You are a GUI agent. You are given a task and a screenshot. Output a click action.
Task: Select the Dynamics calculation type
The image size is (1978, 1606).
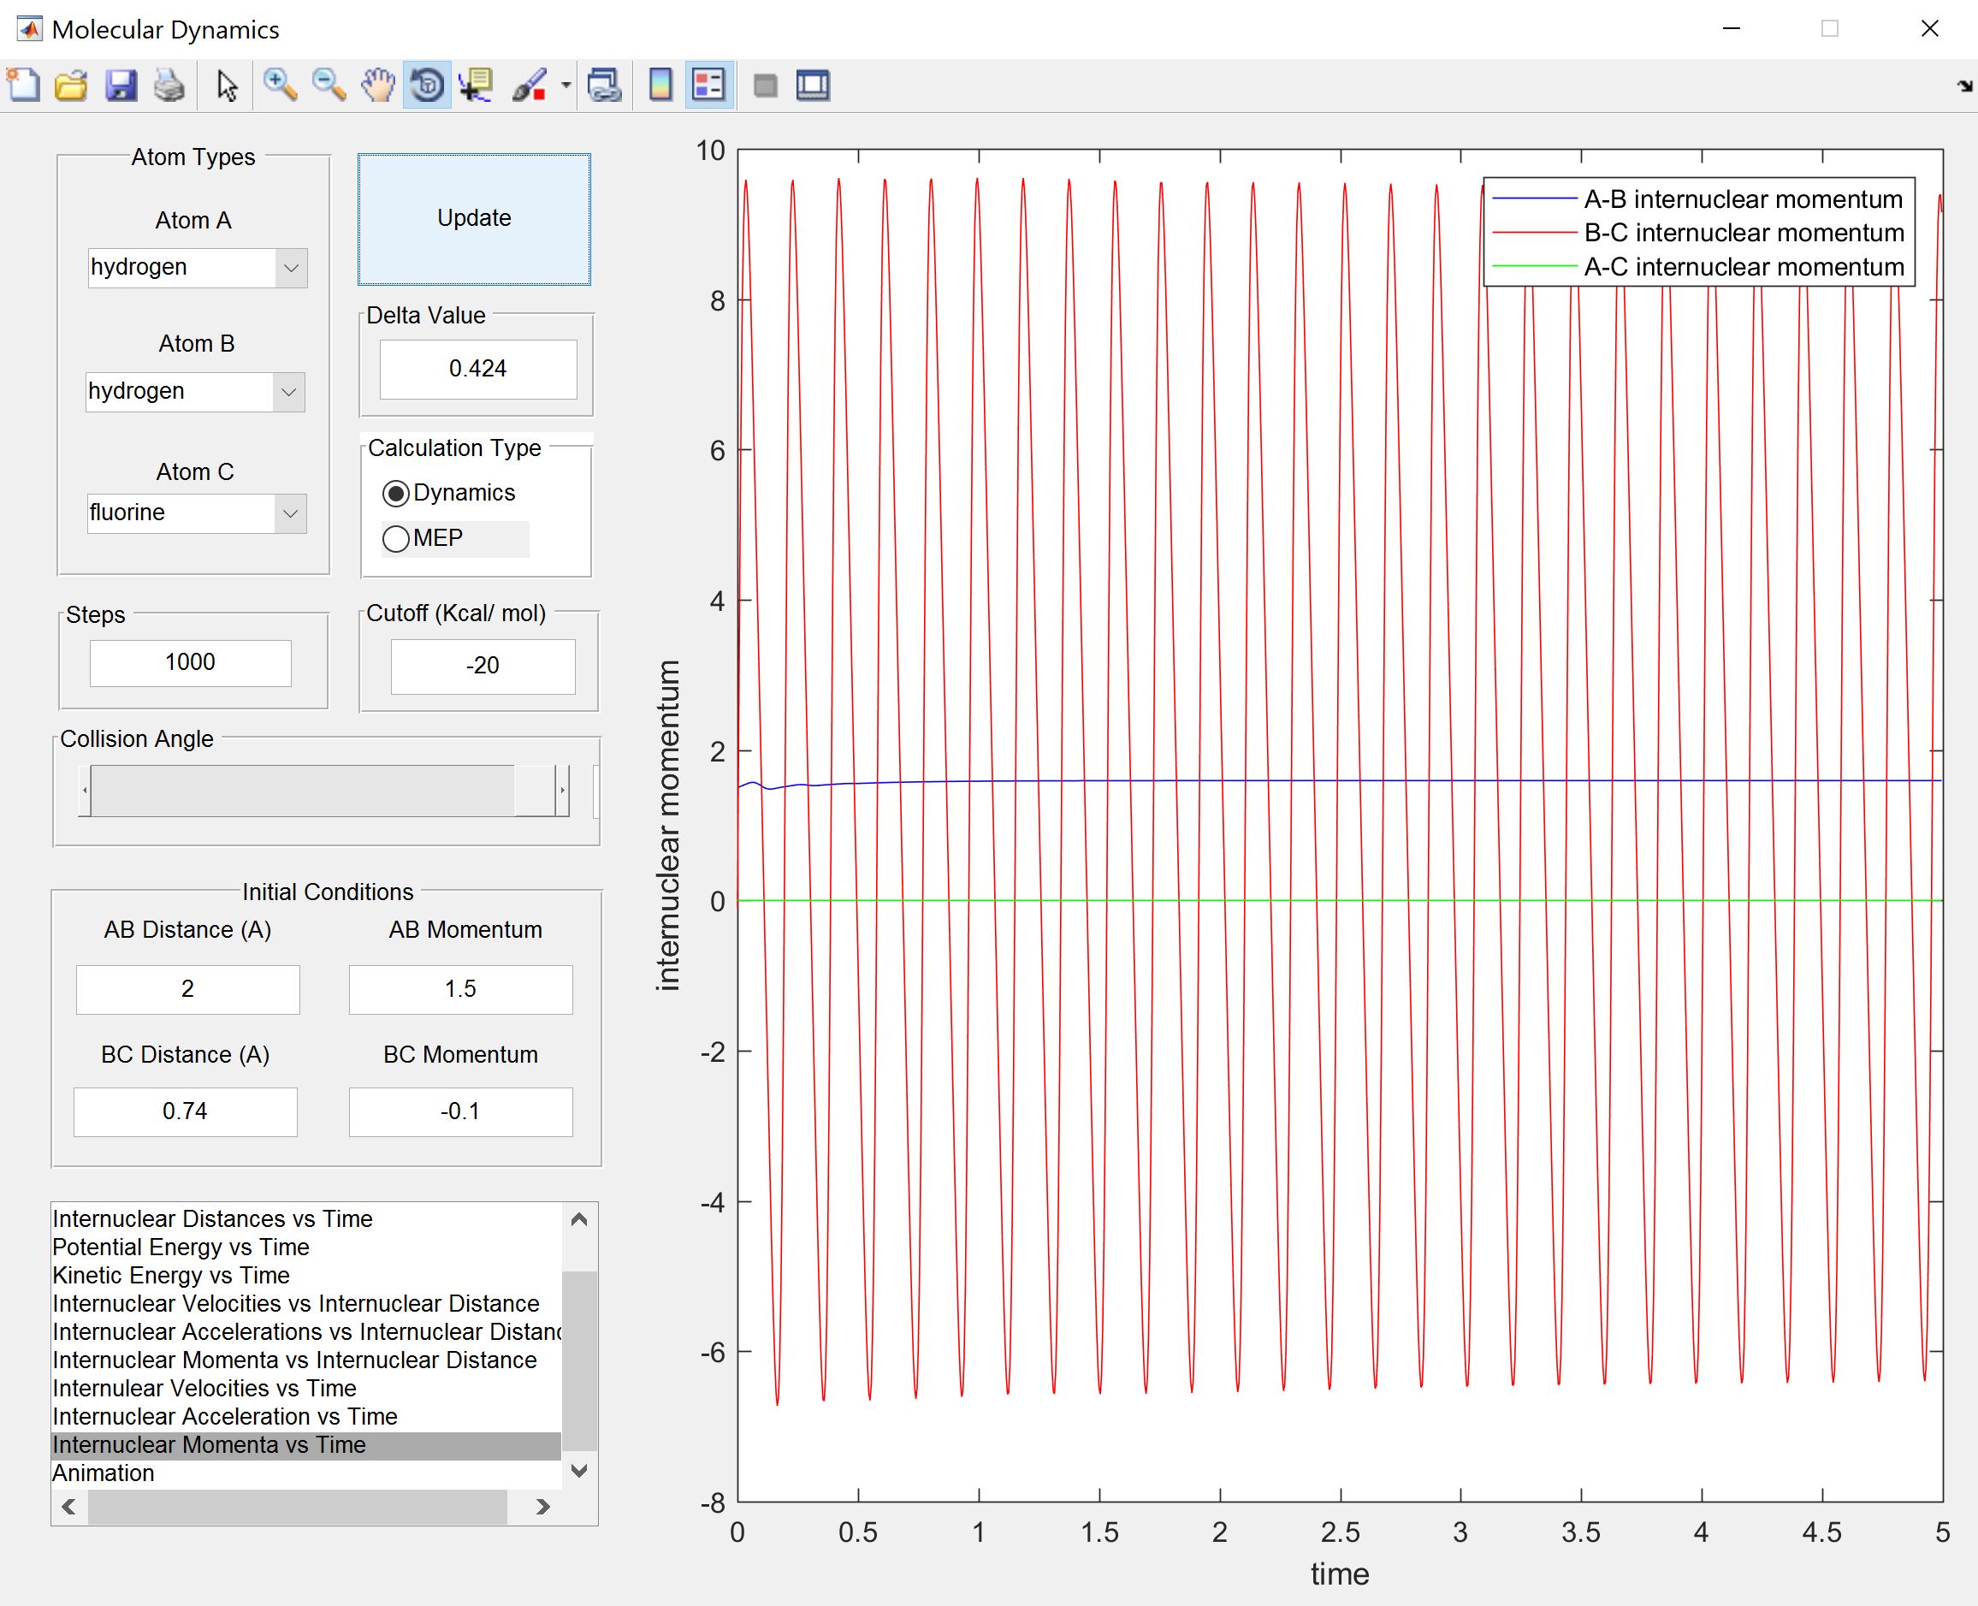pos(396,493)
